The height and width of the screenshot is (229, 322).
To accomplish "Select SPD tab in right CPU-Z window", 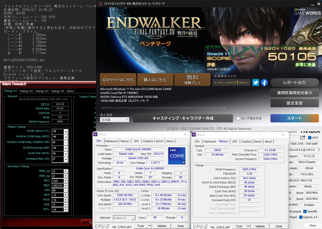I will click(x=235, y=142).
